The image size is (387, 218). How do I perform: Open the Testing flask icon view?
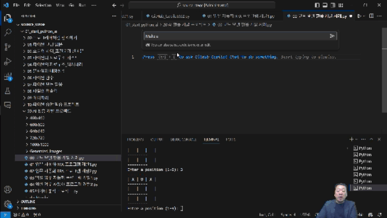click(7, 91)
